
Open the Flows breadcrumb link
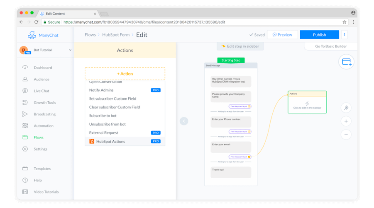click(90, 34)
